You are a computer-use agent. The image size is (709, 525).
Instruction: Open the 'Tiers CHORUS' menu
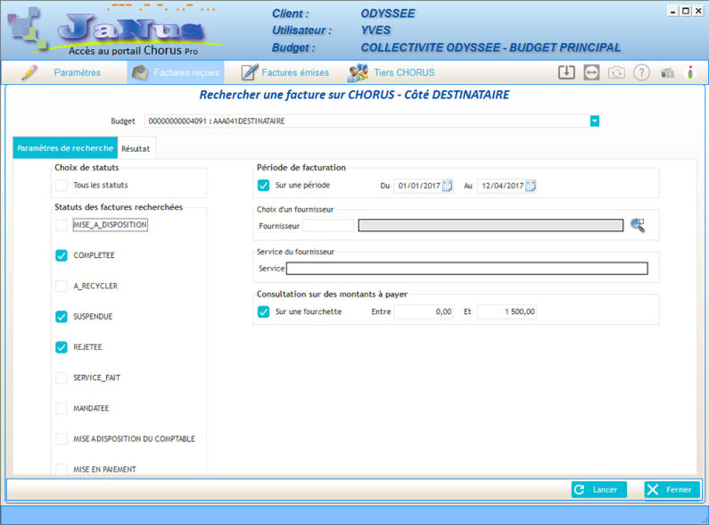pyautogui.click(x=392, y=72)
